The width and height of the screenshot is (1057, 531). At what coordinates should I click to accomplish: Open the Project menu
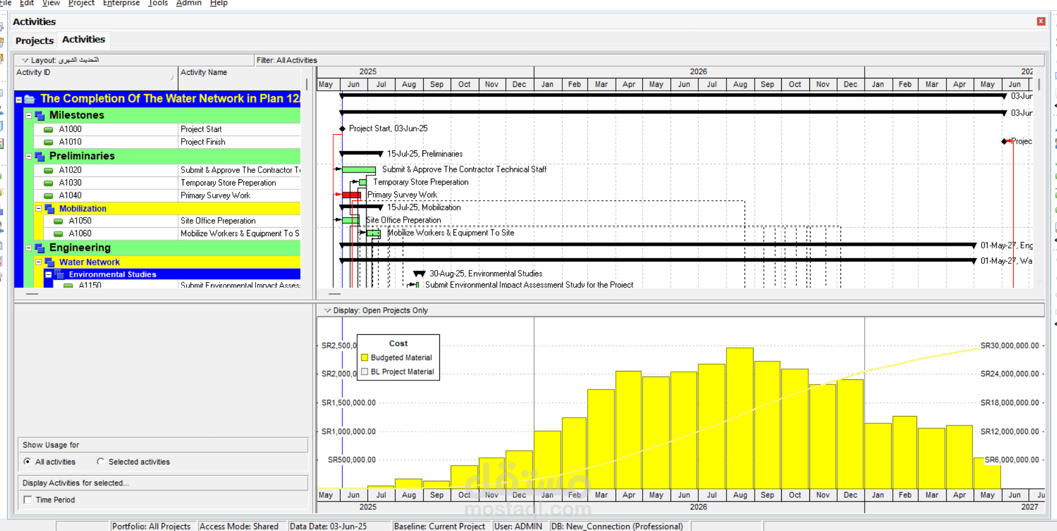81,3
